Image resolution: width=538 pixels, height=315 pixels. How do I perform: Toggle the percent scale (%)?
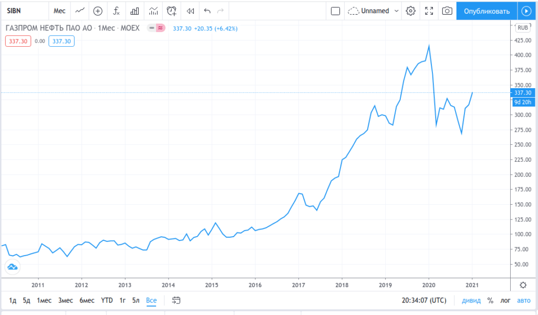[x=490, y=300]
